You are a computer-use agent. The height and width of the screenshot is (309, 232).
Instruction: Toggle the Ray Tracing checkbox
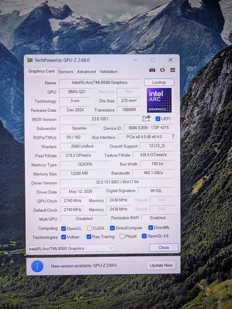point(88,237)
